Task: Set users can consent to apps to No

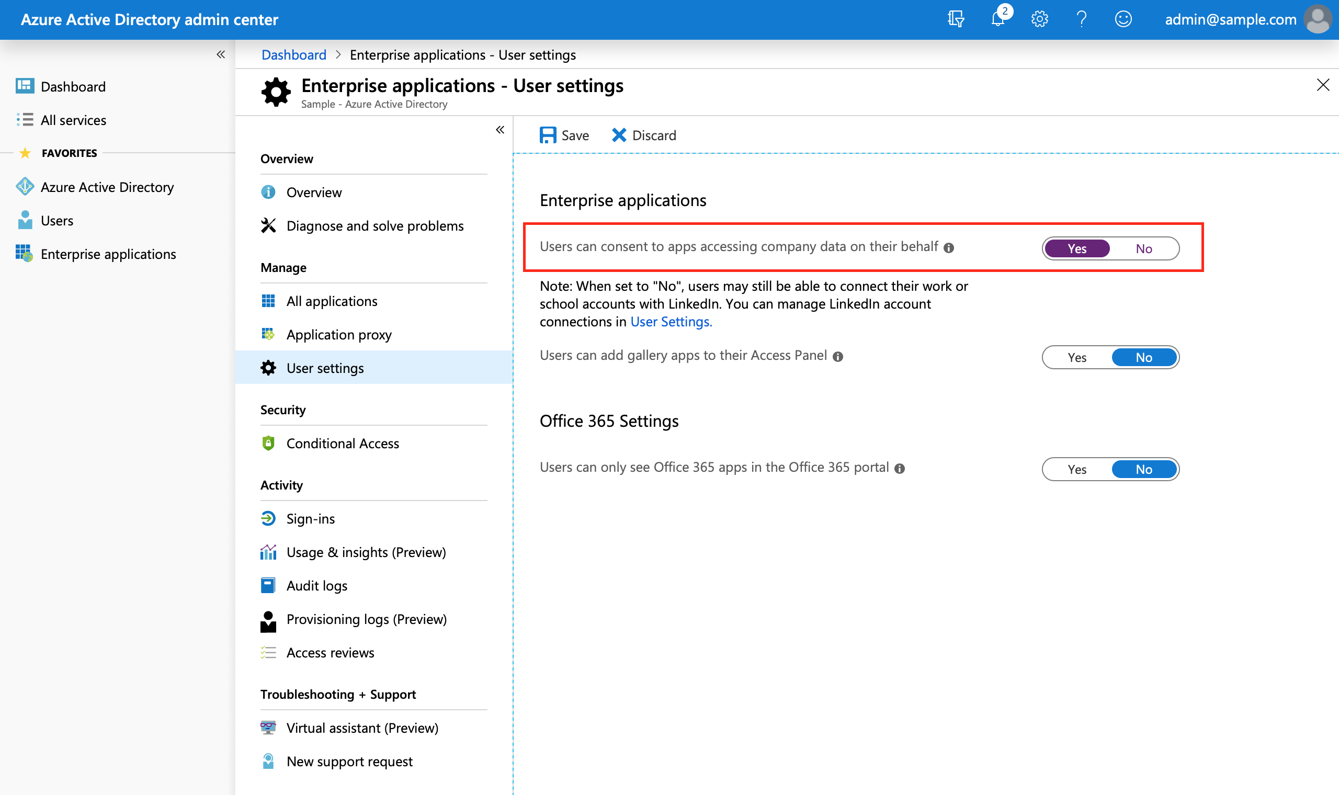Action: click(1143, 248)
